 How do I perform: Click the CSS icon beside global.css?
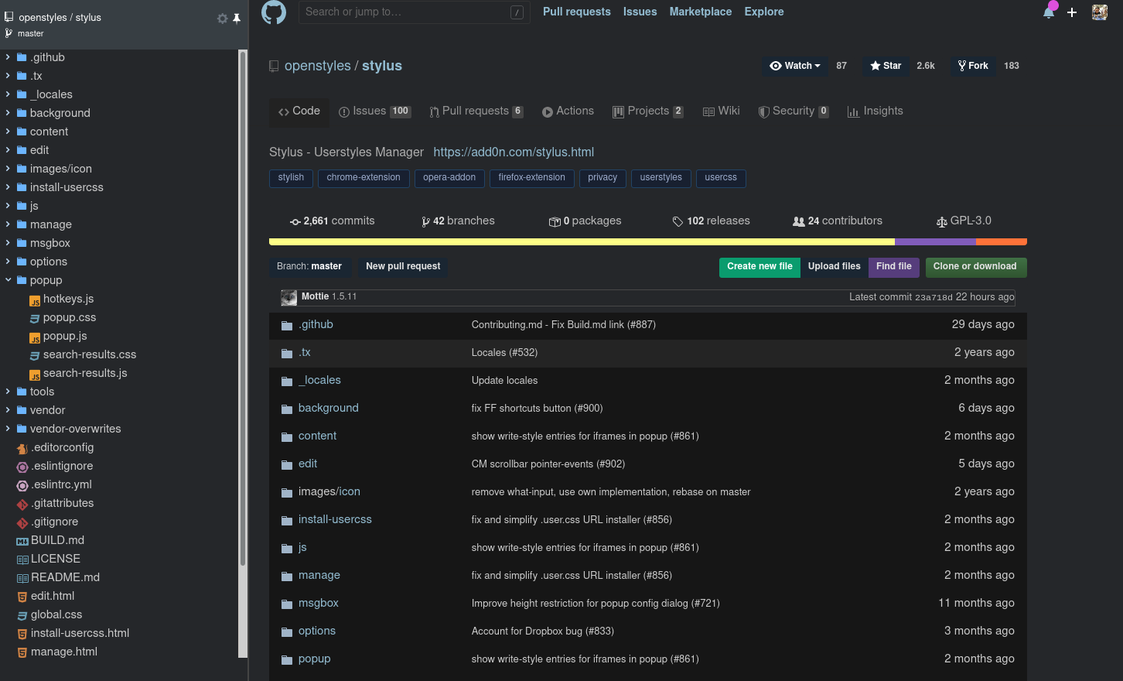(22, 615)
